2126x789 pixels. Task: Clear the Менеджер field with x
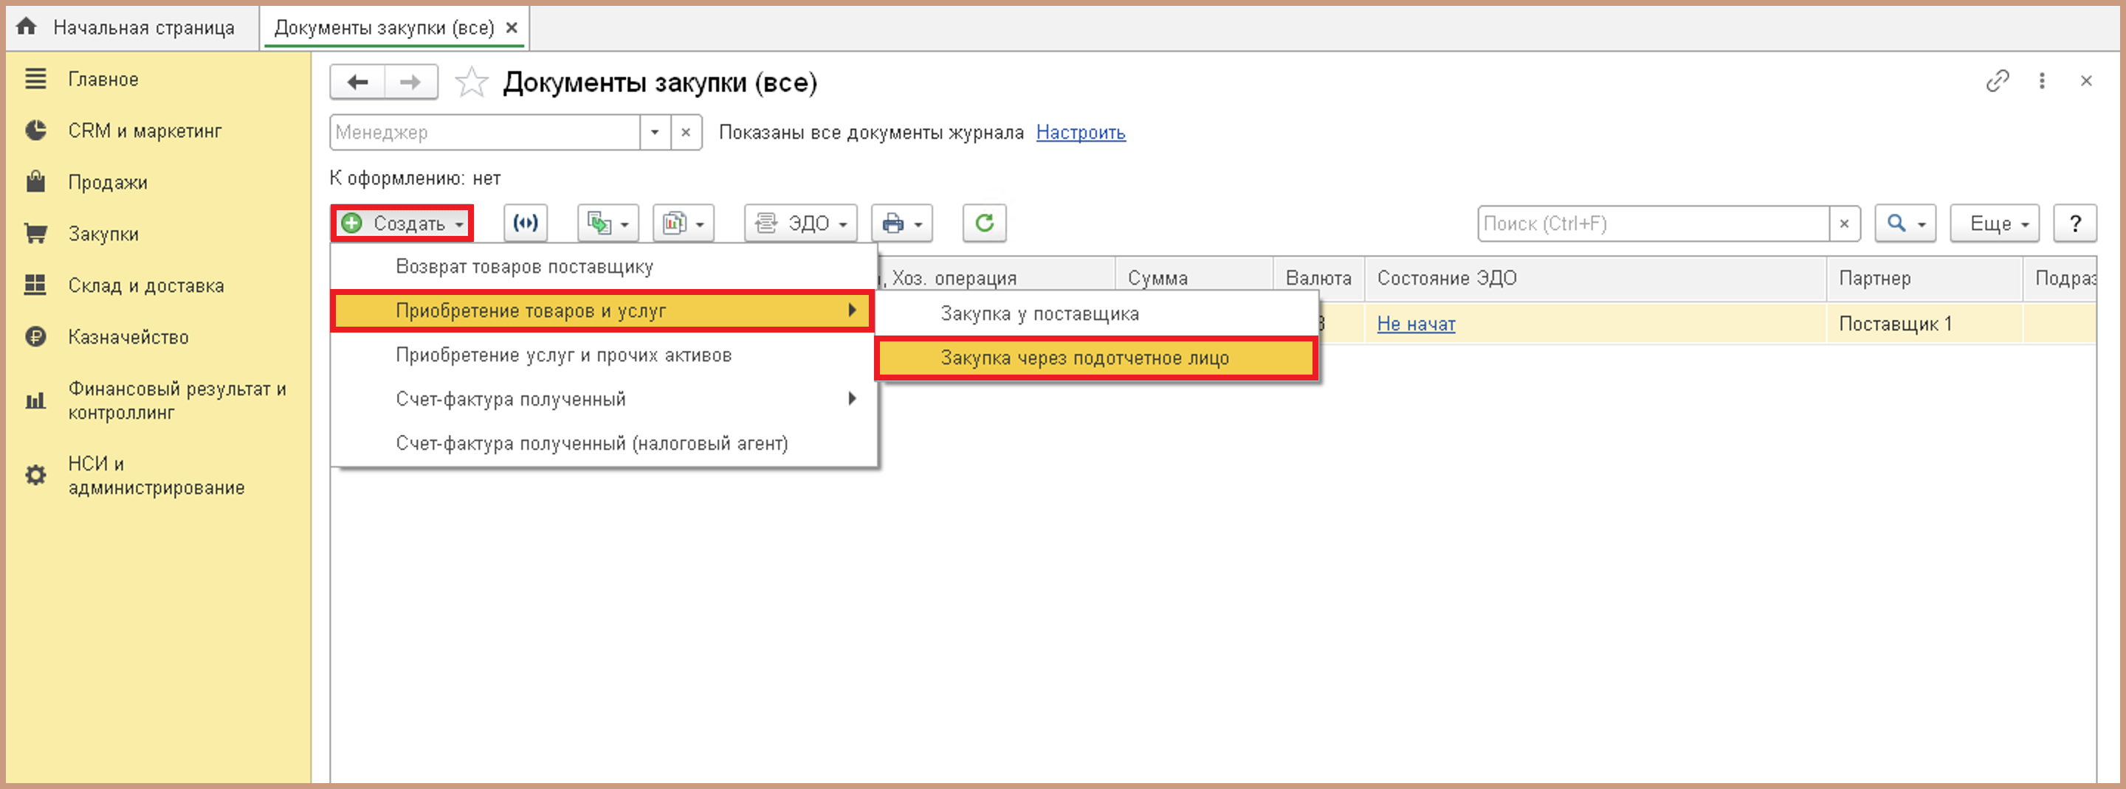(x=686, y=132)
